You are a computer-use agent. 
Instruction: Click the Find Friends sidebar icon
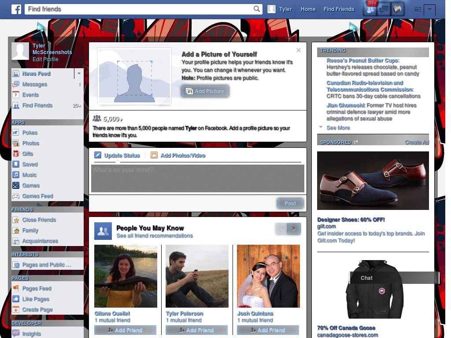tap(16, 106)
